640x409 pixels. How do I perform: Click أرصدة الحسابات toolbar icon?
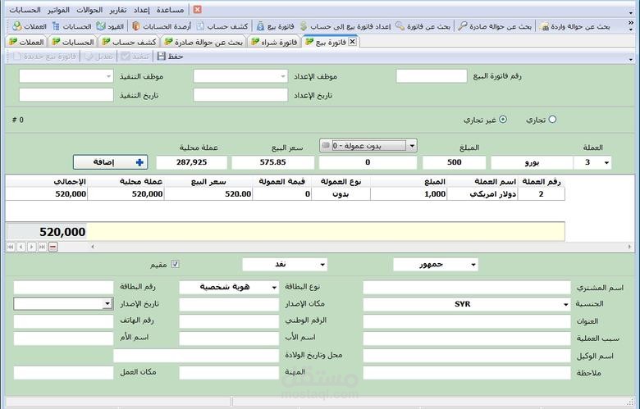136,26
